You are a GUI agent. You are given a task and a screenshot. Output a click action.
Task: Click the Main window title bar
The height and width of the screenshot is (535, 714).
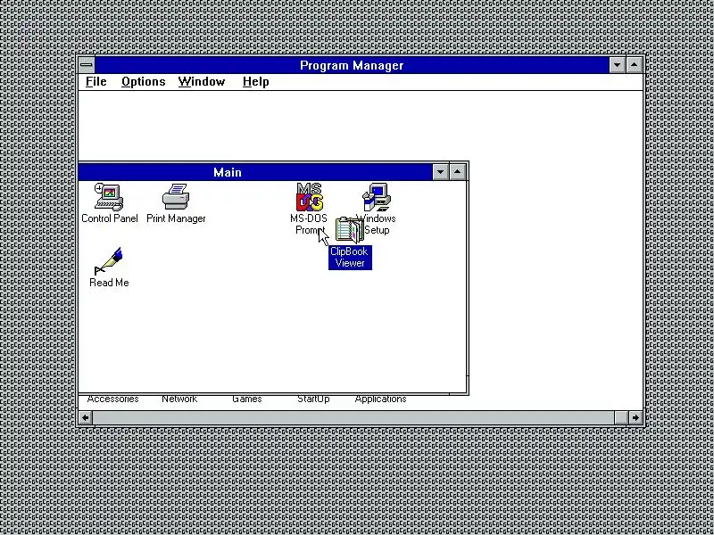tap(255, 172)
